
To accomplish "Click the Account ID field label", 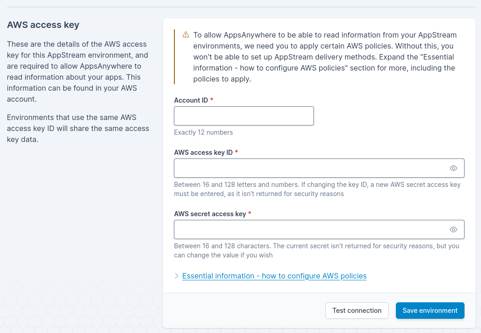I will point(191,100).
